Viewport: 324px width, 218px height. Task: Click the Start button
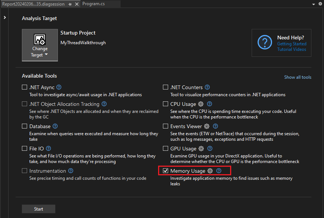tap(38, 209)
